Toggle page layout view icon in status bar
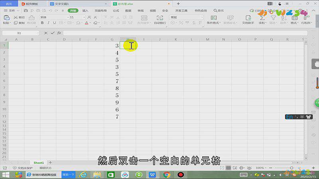This screenshot has height=179, width=319. click(235, 168)
